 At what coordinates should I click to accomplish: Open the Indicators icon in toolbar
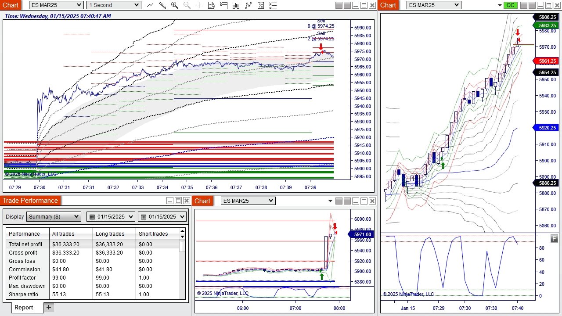(236, 5)
